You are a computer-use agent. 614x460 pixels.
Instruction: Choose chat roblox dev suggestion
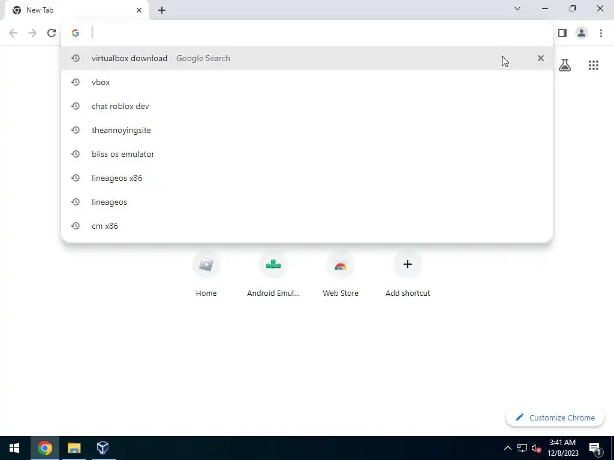tap(307, 106)
